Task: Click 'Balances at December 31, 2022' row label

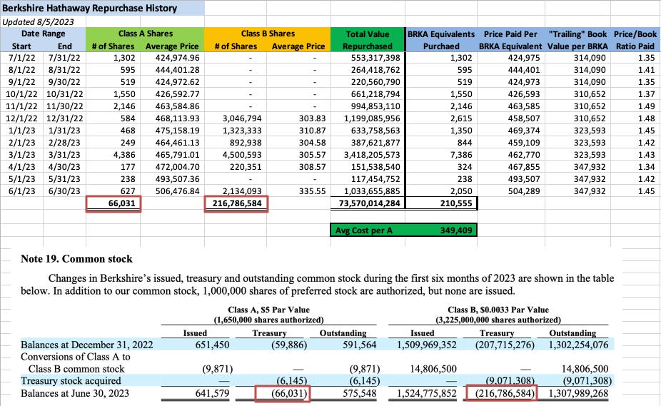Action: [87, 345]
